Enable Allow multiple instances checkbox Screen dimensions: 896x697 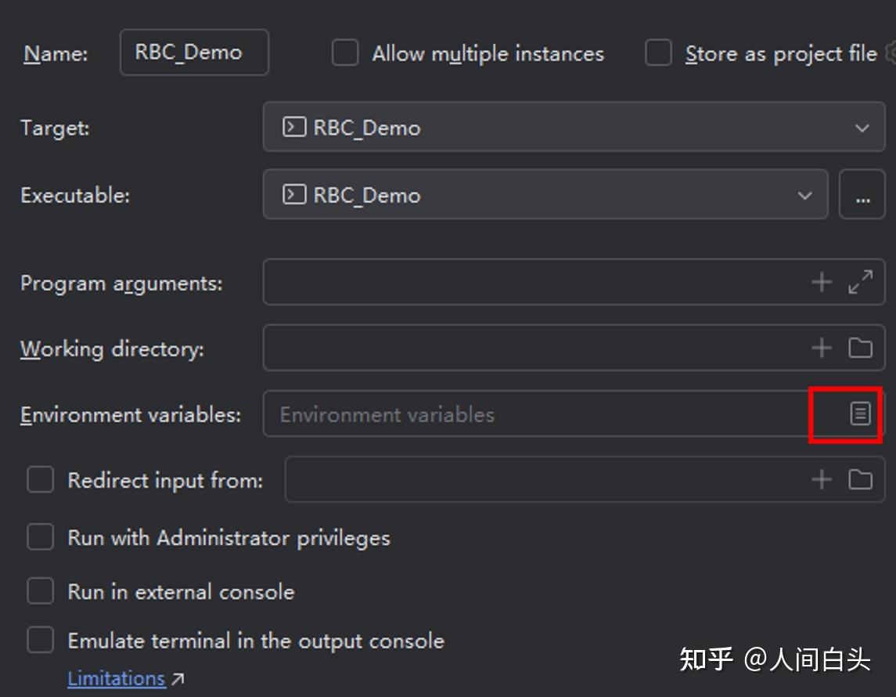coord(345,53)
